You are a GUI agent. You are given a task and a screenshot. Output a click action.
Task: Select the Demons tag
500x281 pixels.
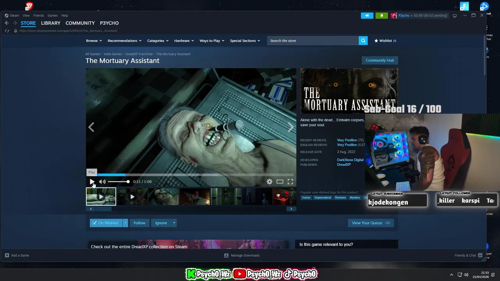coord(340,197)
